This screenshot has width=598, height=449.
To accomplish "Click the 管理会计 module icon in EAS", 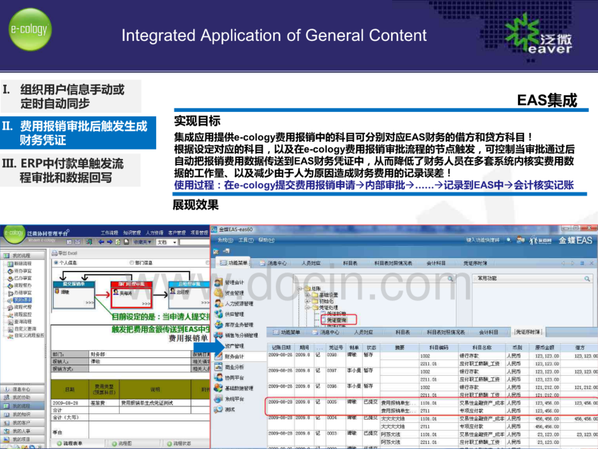I will pyautogui.click(x=218, y=282).
